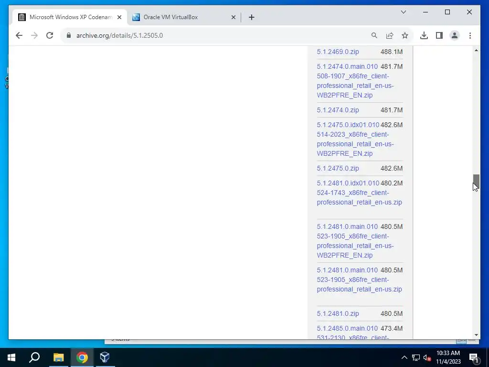This screenshot has height=367, width=489.
Task: Click the muted volume tray icon
Action: tap(427, 357)
